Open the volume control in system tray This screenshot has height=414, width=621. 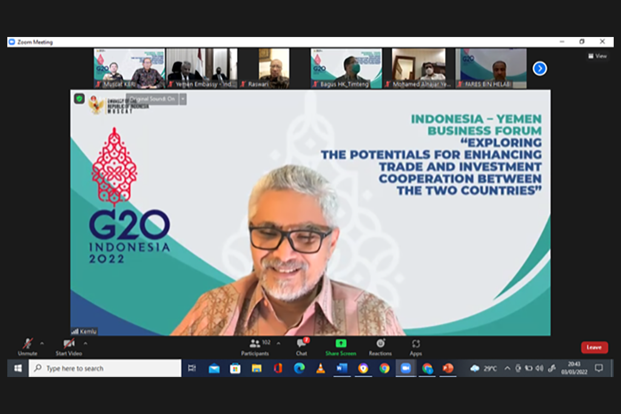[x=539, y=369]
